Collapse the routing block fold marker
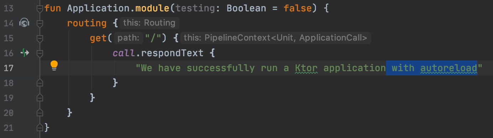Viewport: 493px width, 138px height. tap(40, 23)
